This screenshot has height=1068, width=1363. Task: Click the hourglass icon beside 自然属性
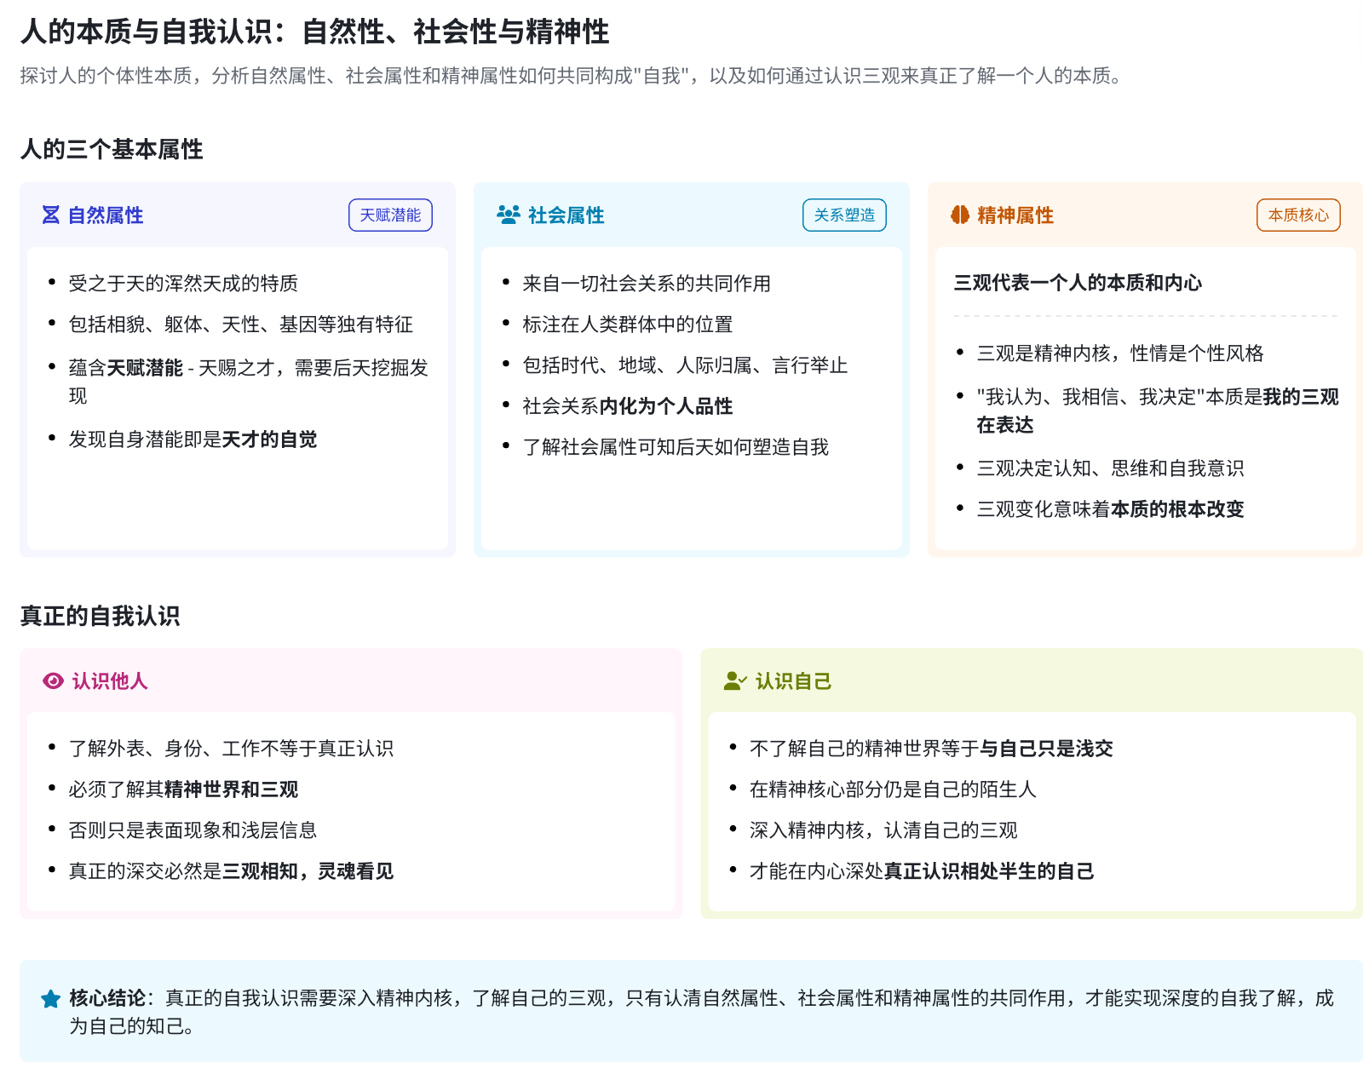point(51,215)
